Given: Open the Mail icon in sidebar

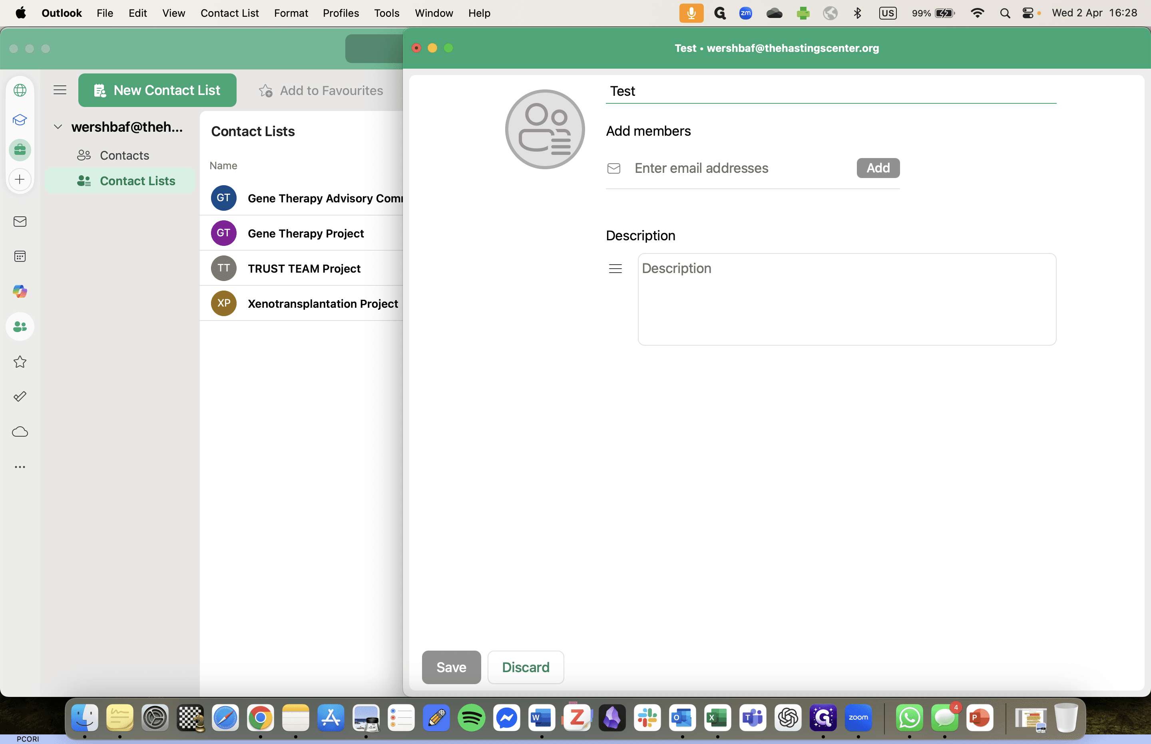Looking at the screenshot, I should click(x=20, y=221).
